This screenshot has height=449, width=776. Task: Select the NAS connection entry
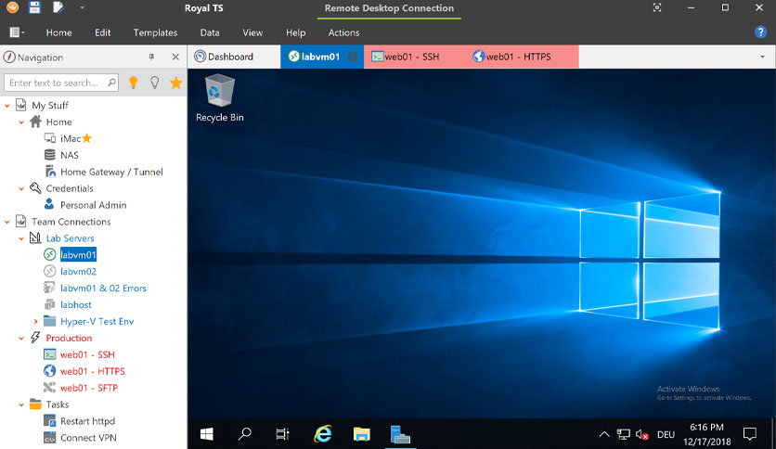[x=70, y=155]
